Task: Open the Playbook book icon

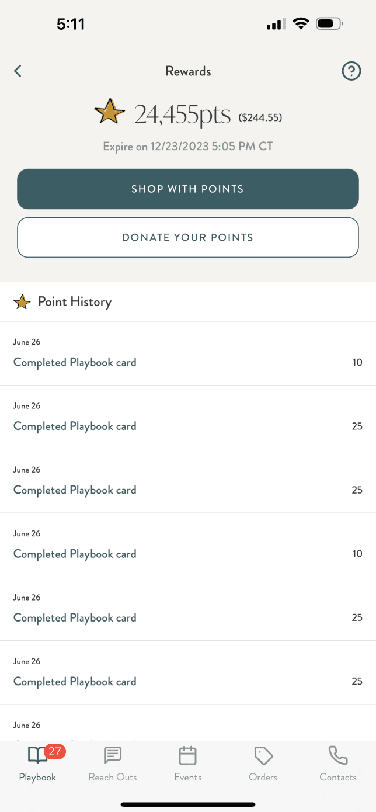Action: (x=37, y=756)
